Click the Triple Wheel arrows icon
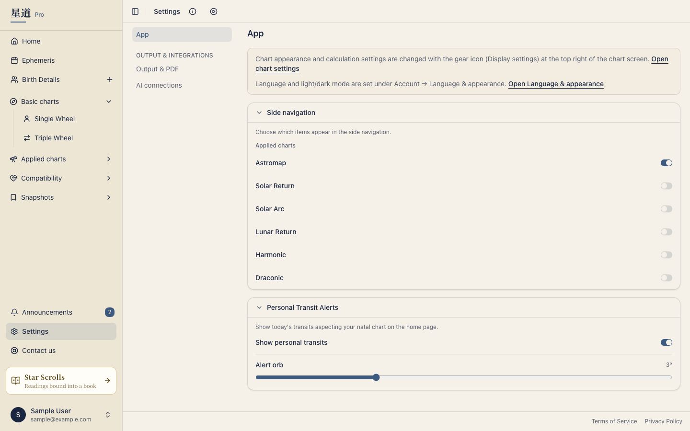 click(x=27, y=138)
